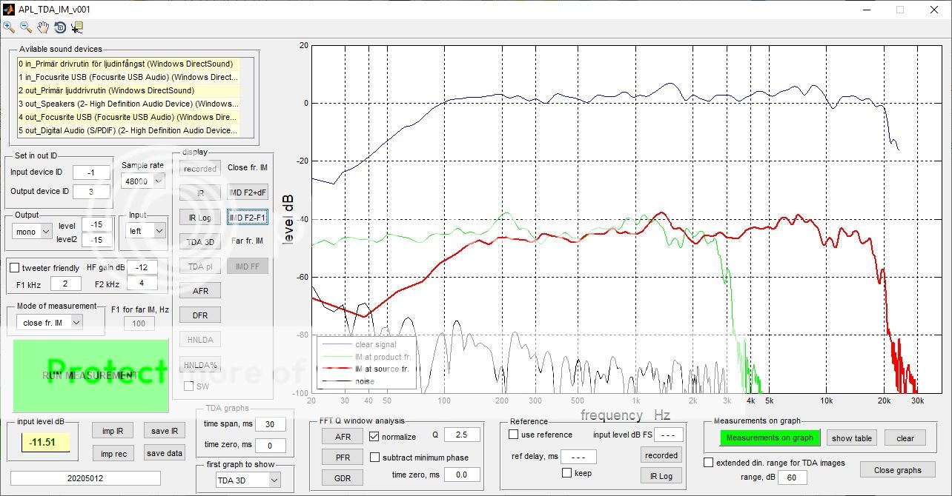Toggle subtract minimum phase checkbox
The width and height of the screenshot is (952, 496).
click(374, 458)
